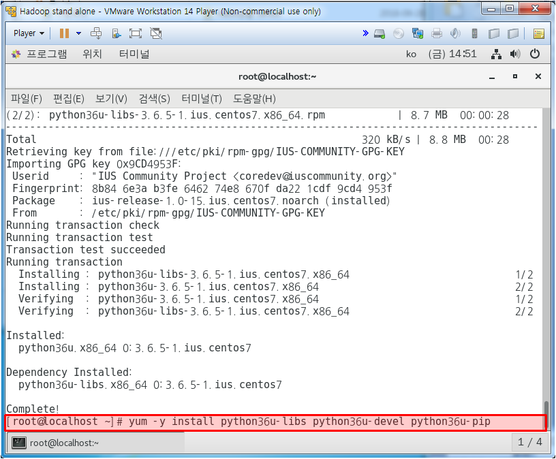Open the power menu icon in panel
This screenshot has height=459, width=556.
click(535, 54)
